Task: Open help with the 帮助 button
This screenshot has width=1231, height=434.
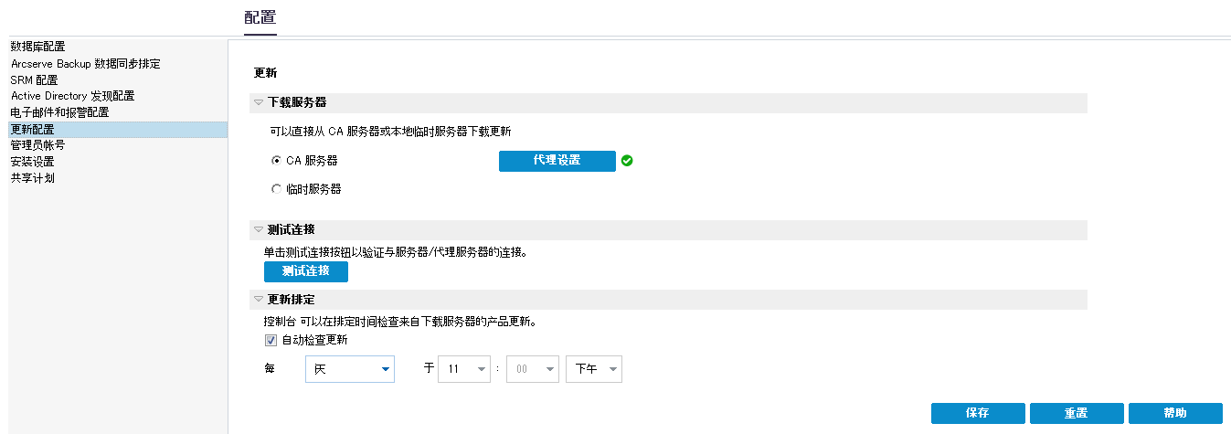Action: [1175, 413]
